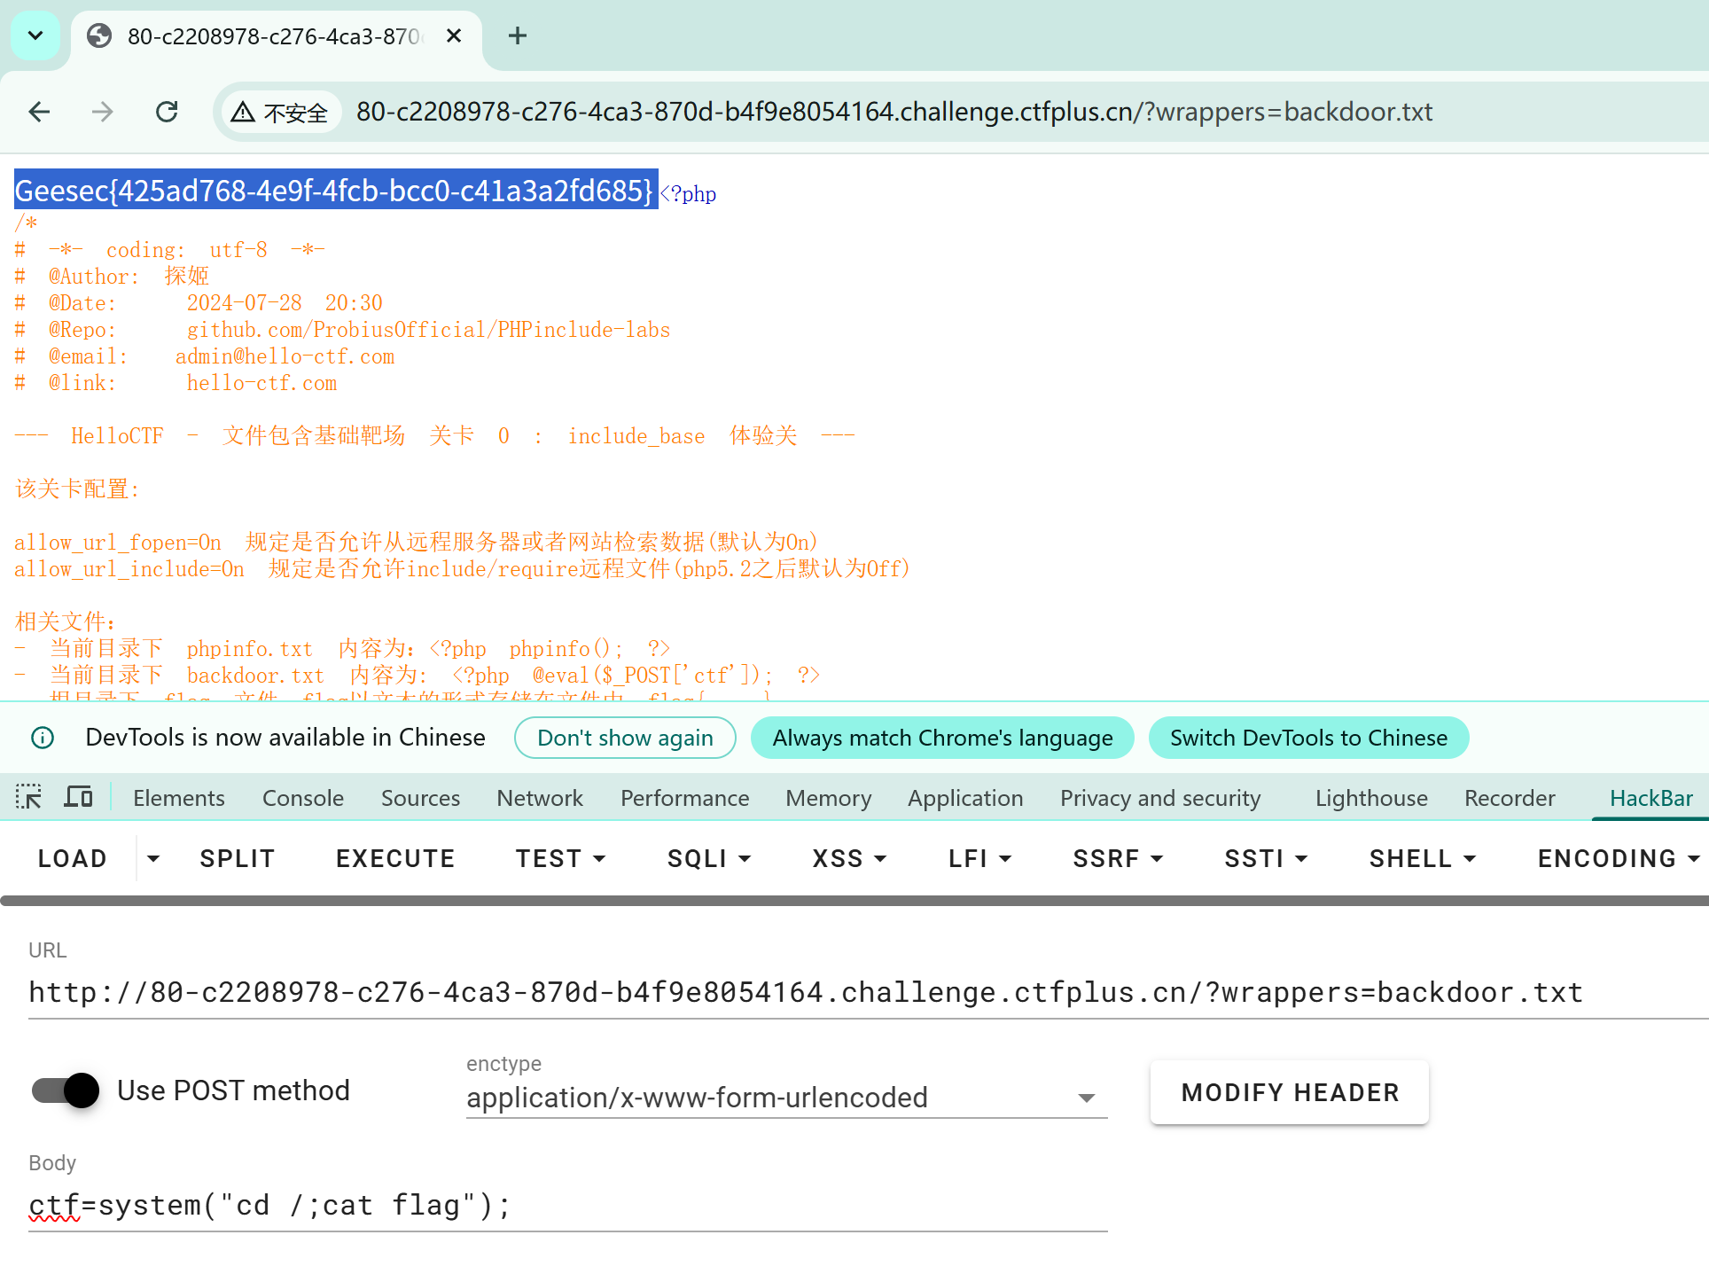1709x1274 pixels.
Task: Click the browser back arrow
Action: click(x=39, y=112)
